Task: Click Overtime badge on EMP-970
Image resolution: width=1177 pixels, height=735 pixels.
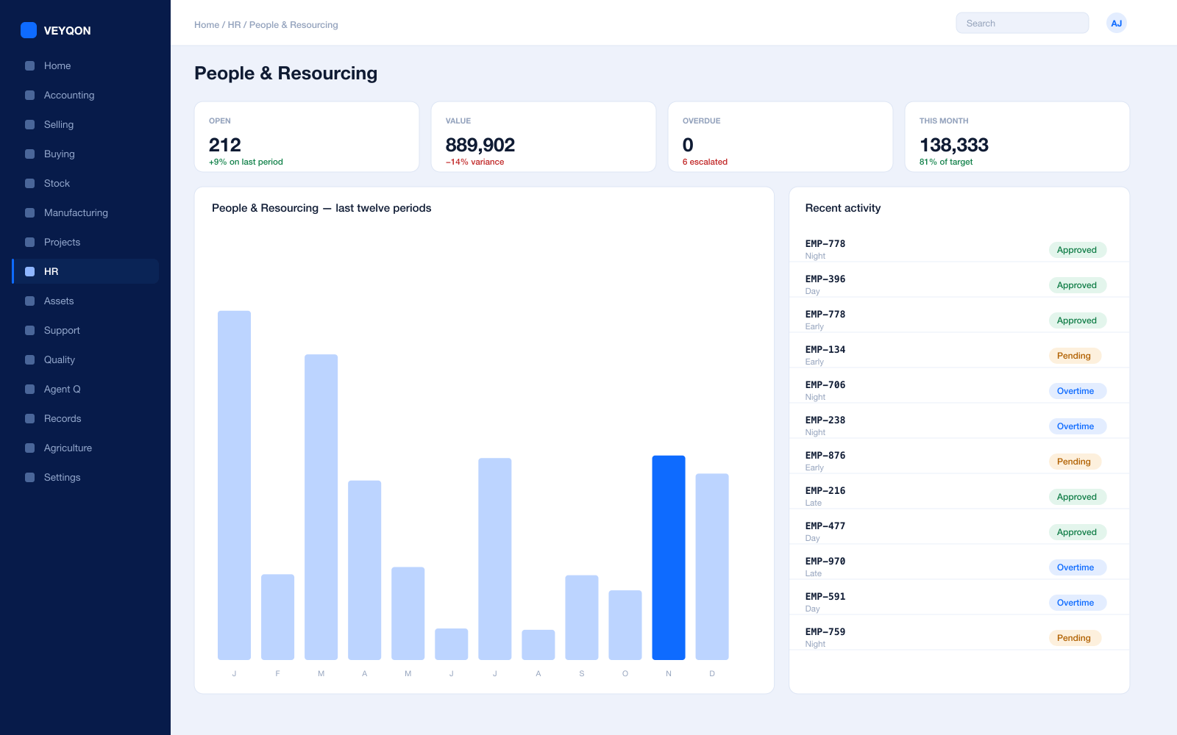Action: 1077,567
